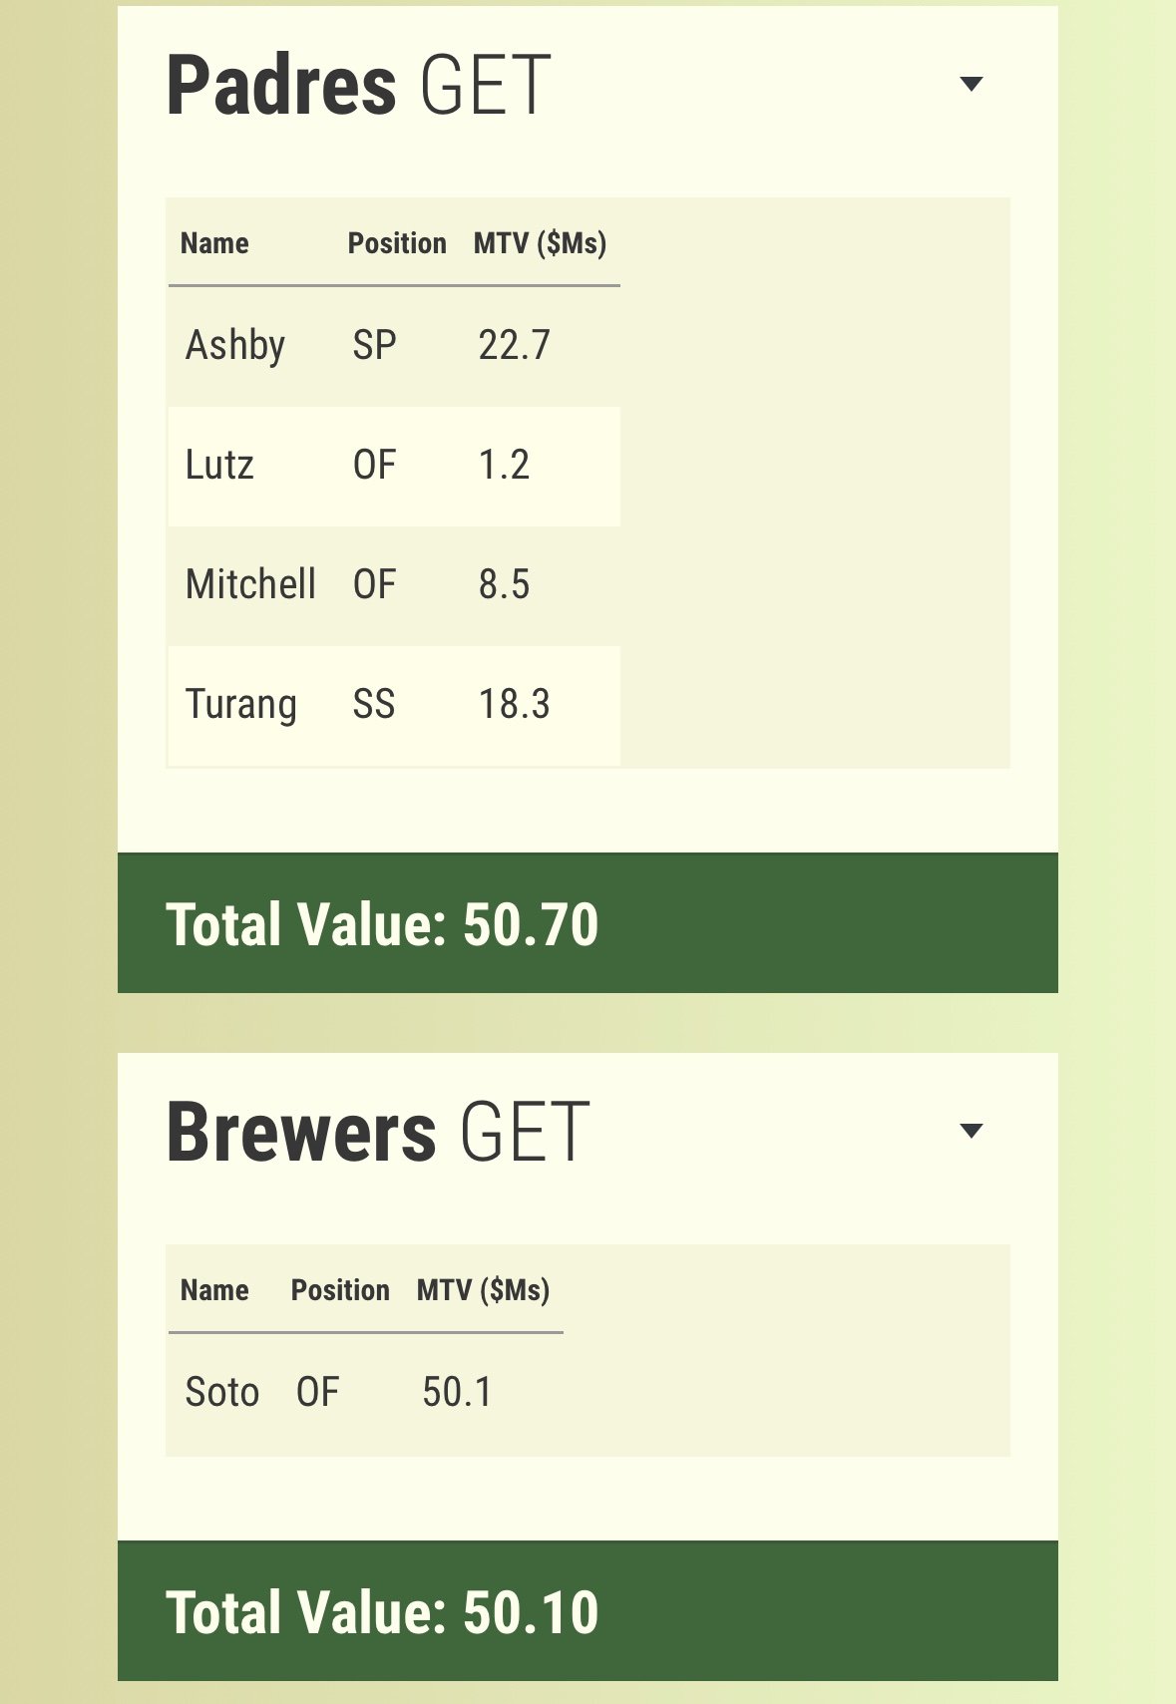Screen dimensions: 1176x1704
Task: Sort Brewers table by Position header
Action: 340,1290
